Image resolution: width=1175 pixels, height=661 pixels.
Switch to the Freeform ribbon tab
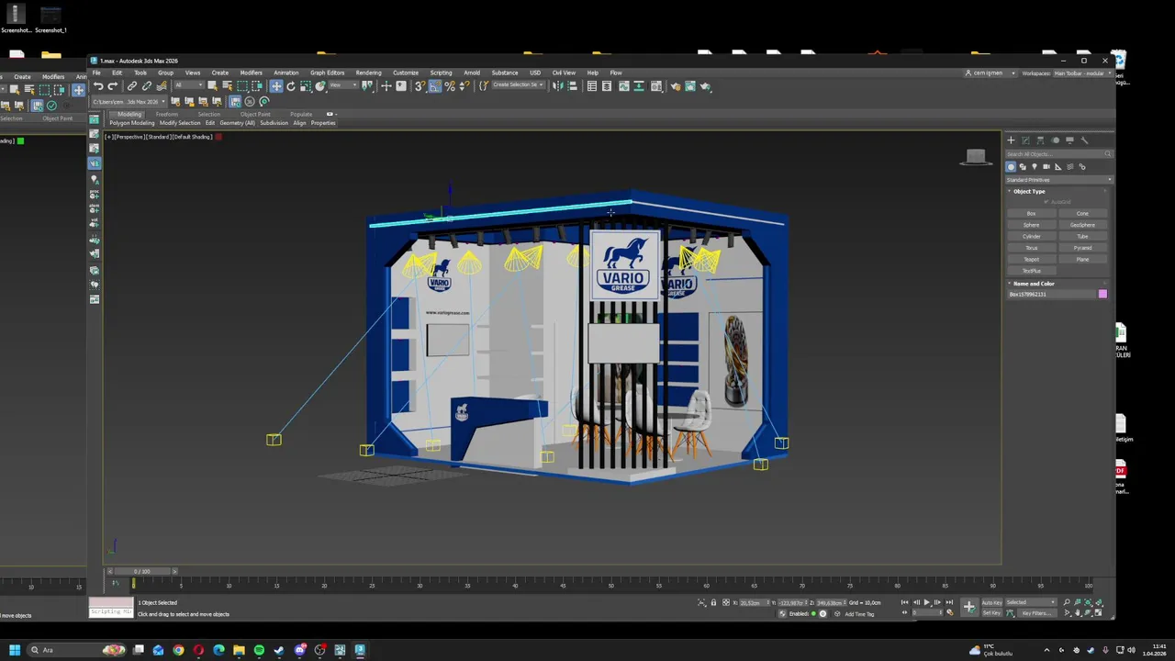coord(167,114)
